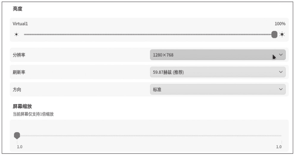Click the left-end 1.0 scale mark

(x=20, y=147)
